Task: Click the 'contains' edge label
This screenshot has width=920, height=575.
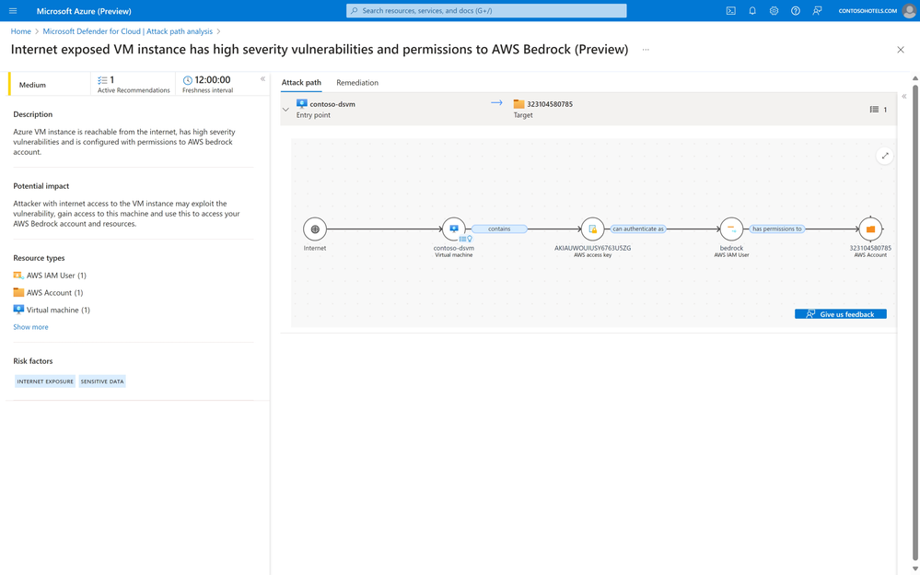Action: coord(499,229)
